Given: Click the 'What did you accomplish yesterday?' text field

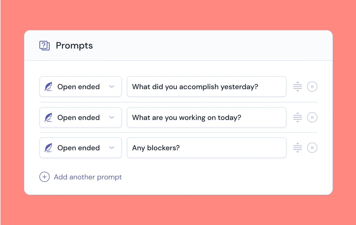Looking at the screenshot, I should [206, 87].
